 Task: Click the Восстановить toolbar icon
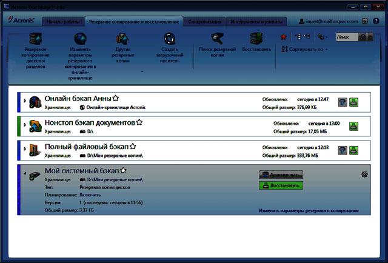tap(256, 38)
